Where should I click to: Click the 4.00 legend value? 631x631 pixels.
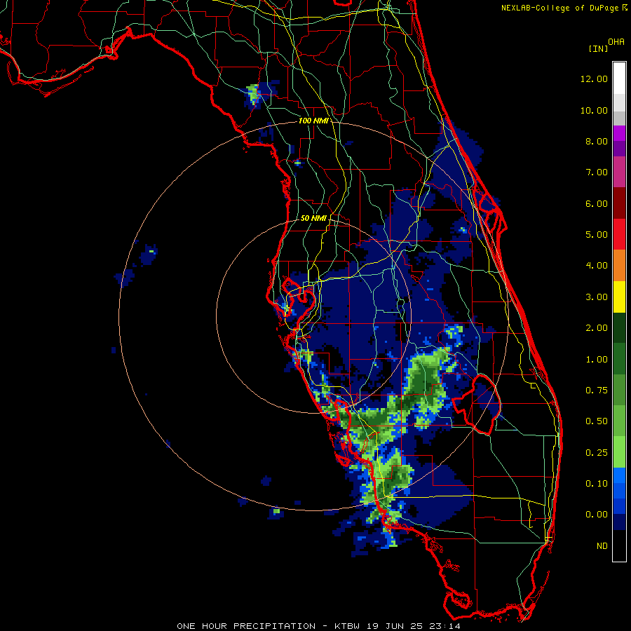[x=597, y=266]
